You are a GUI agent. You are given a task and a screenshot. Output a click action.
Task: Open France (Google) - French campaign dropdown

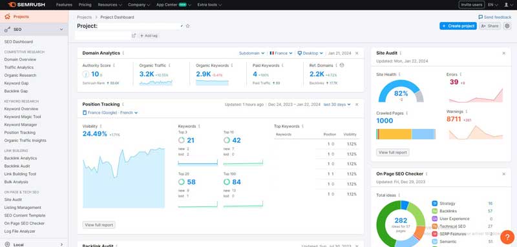(x=110, y=112)
